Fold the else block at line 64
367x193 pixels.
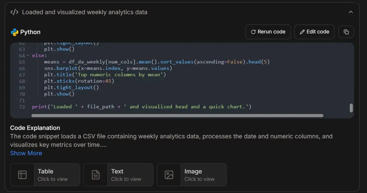tap(28, 56)
